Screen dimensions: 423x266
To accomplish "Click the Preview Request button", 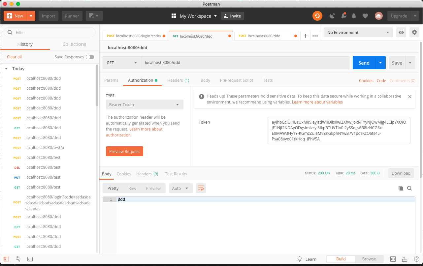I will 124,151.
